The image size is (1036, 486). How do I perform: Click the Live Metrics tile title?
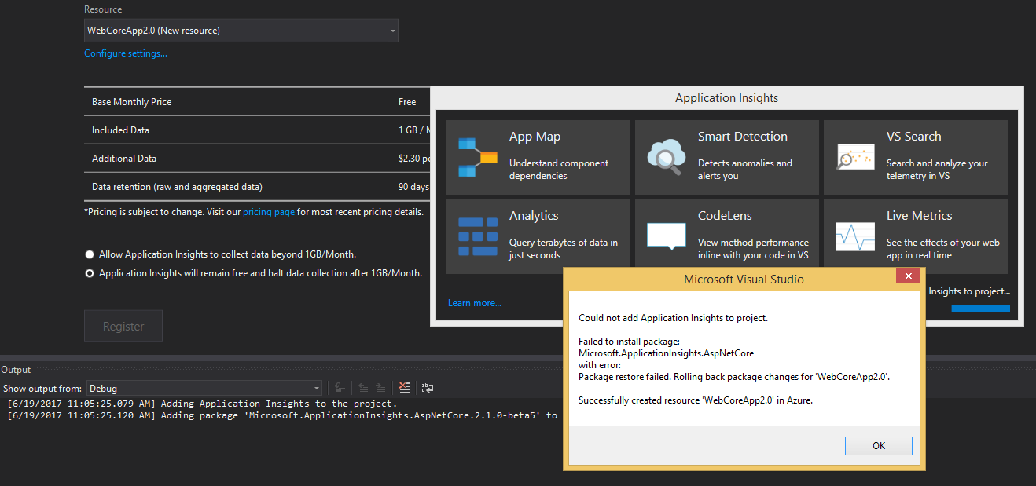click(x=919, y=216)
